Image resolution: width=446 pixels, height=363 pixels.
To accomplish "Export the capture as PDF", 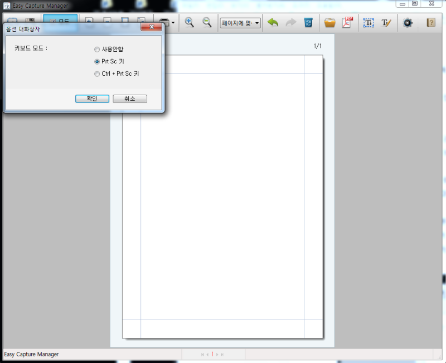I will point(347,22).
